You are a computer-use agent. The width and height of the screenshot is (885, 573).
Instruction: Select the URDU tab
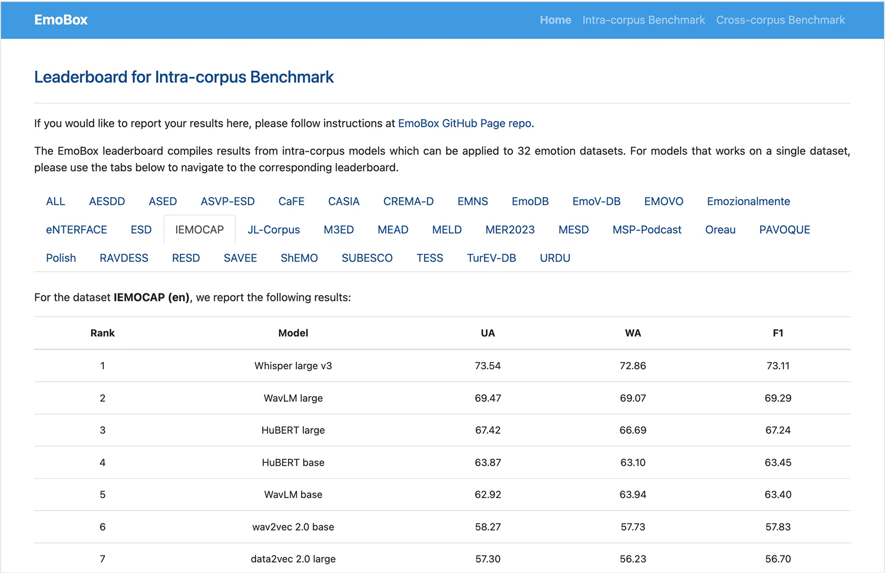click(x=555, y=258)
